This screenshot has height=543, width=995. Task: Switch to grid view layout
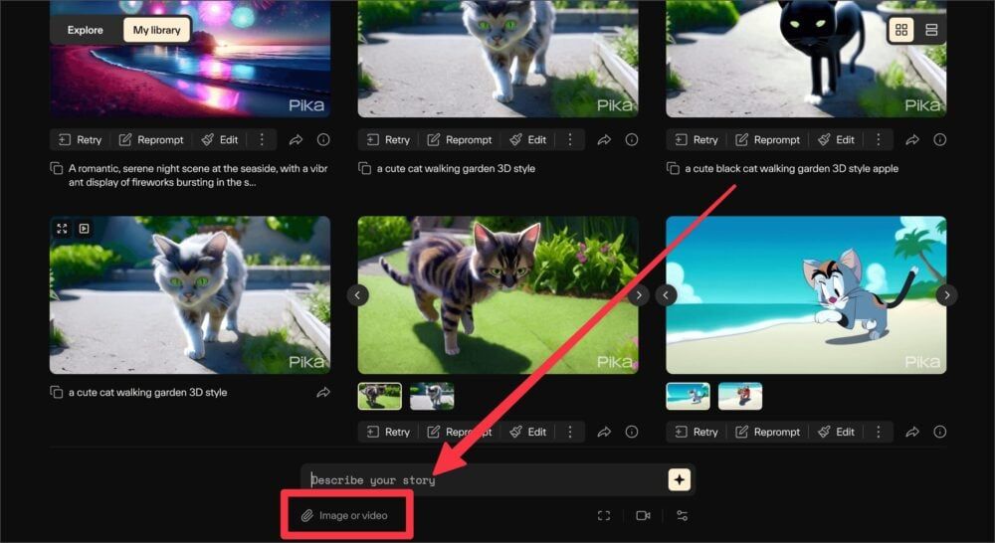pos(901,30)
